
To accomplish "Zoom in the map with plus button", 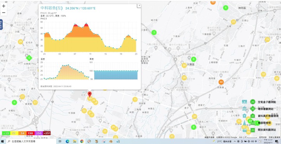I will [x=4, y=6].
